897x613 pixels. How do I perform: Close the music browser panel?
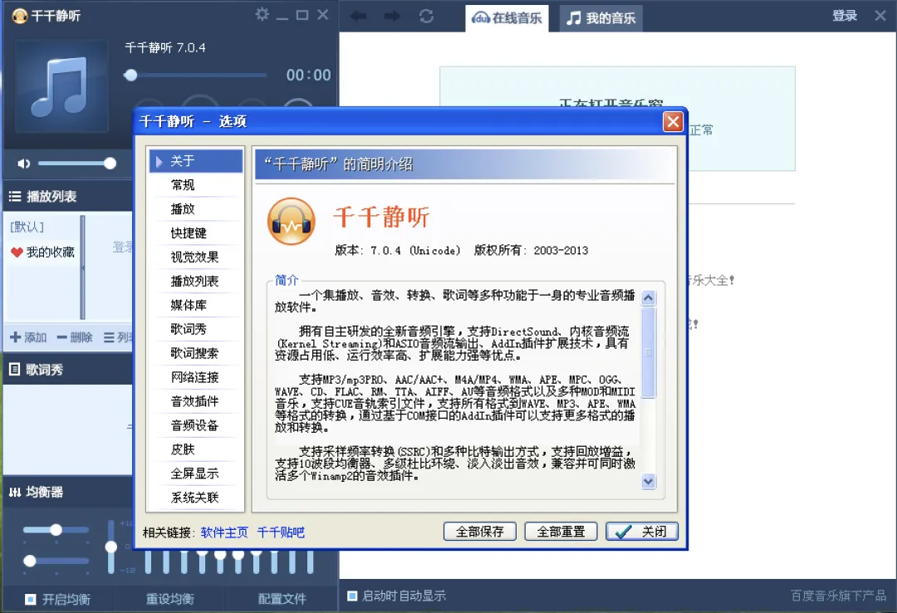click(x=880, y=16)
